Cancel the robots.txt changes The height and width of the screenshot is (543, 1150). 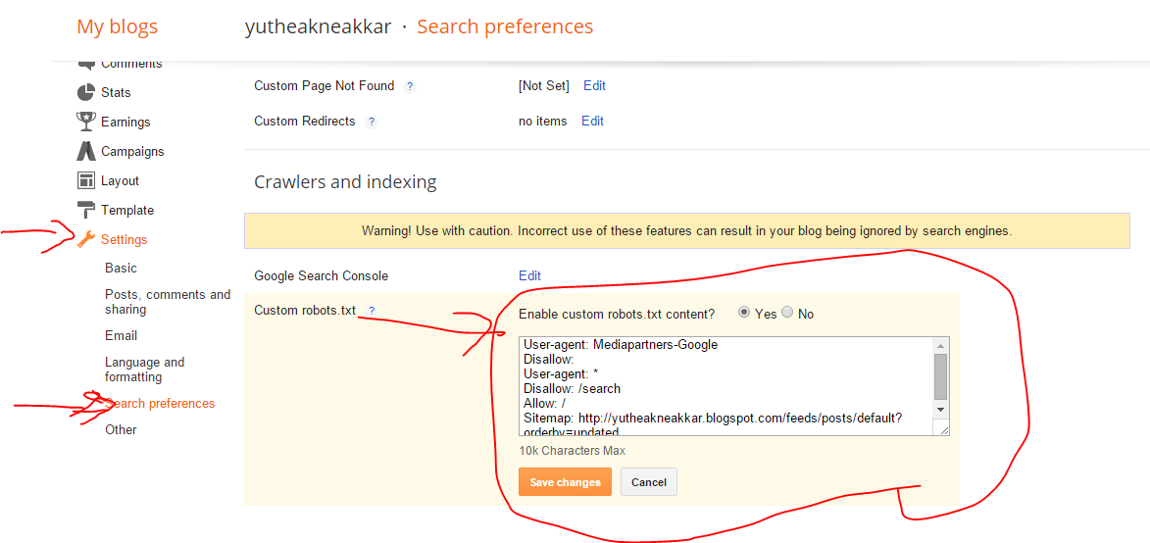coord(648,482)
